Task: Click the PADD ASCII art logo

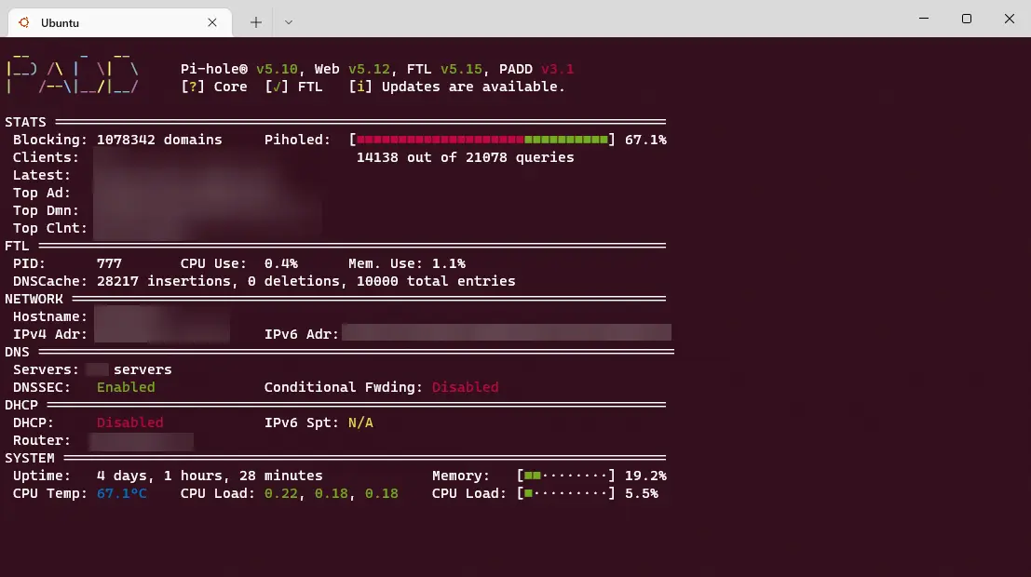Action: 73,74
